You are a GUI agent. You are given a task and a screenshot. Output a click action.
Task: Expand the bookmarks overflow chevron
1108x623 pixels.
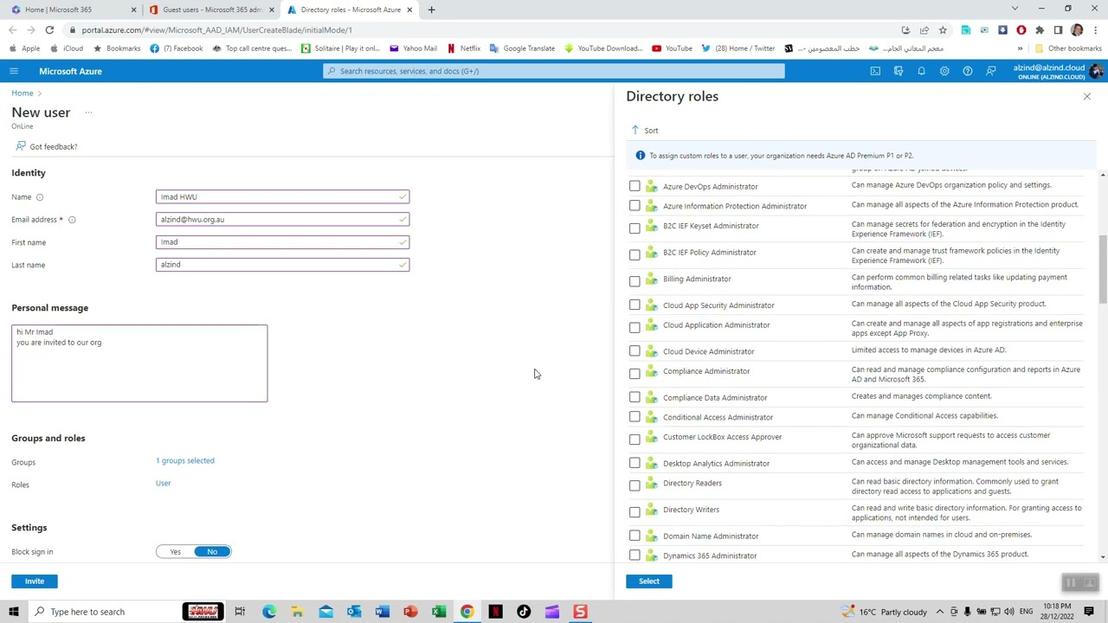click(1020, 48)
